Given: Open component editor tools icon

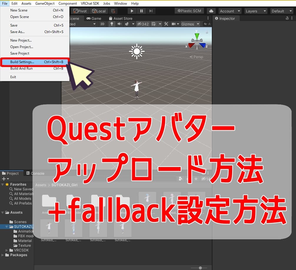Looking at the screenshot, I should pyautogui.click(x=166, y=24).
